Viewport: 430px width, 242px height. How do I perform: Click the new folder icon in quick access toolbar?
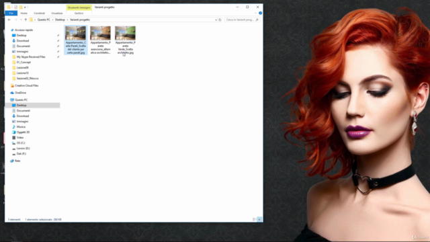(x=21, y=7)
